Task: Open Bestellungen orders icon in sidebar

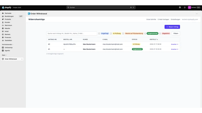Action: pos(3,16)
